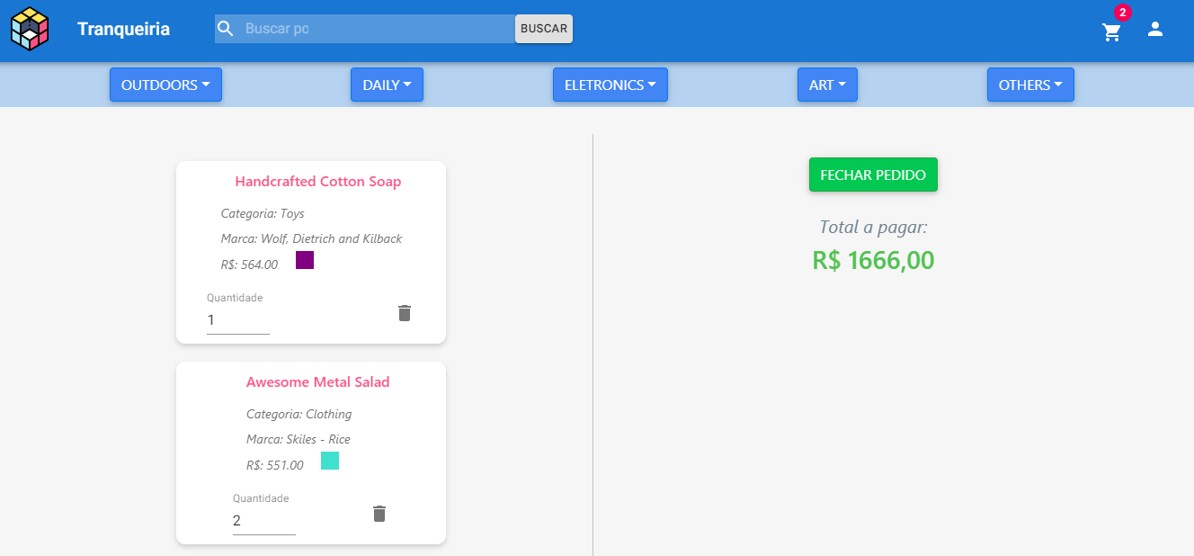Focus the Buscar search input field
1194x556 pixels.
click(378, 29)
